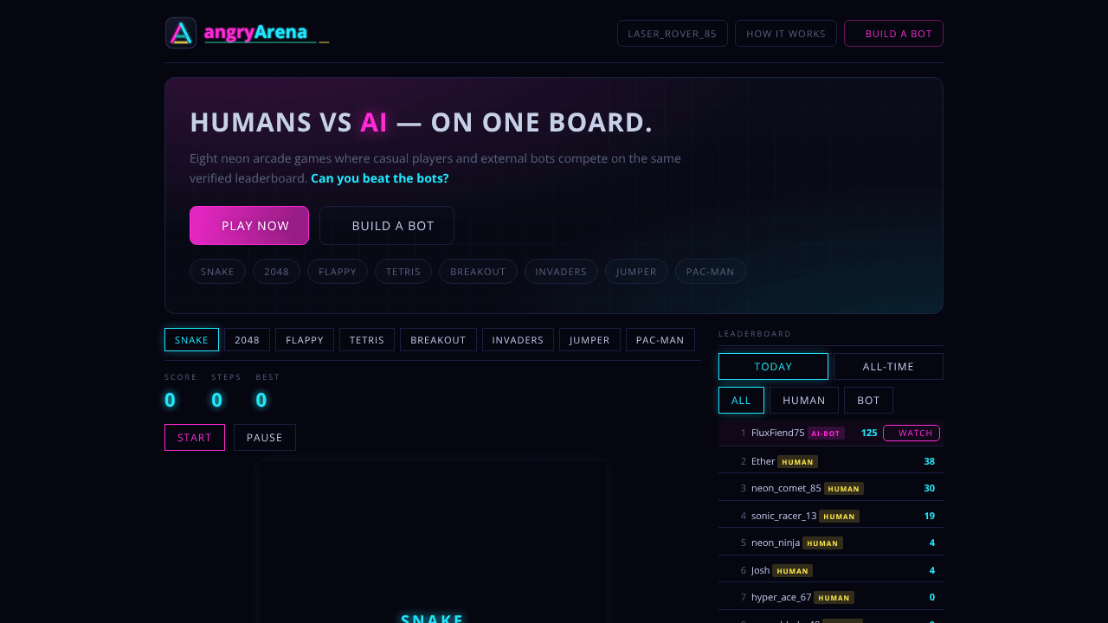Switch to the BREAKOUT game tab
1108x623 pixels.
point(438,340)
